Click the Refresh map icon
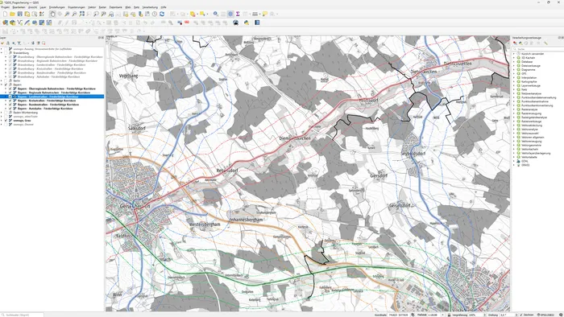The image size is (564, 317). point(162,14)
